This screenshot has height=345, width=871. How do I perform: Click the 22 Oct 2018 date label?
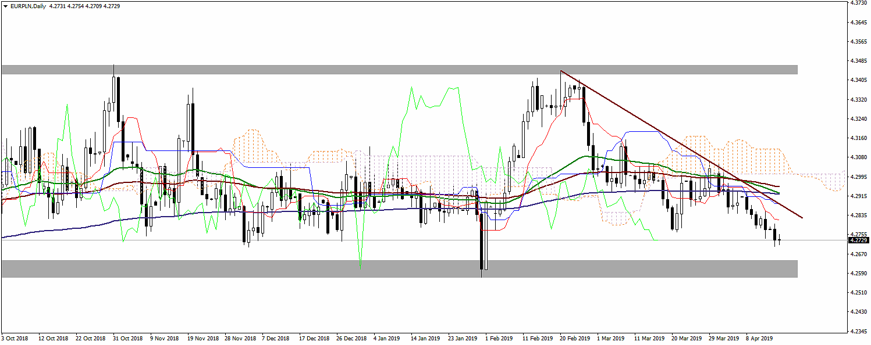(90, 338)
